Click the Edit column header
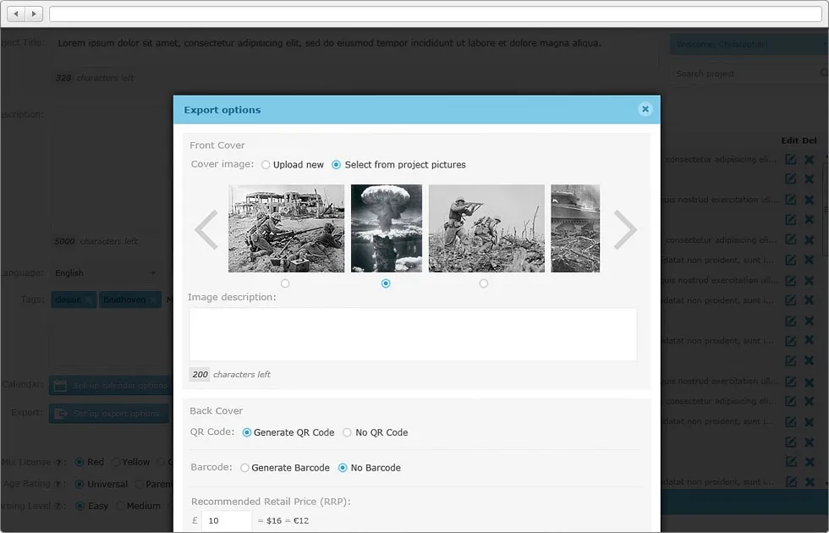829x533 pixels. point(790,140)
